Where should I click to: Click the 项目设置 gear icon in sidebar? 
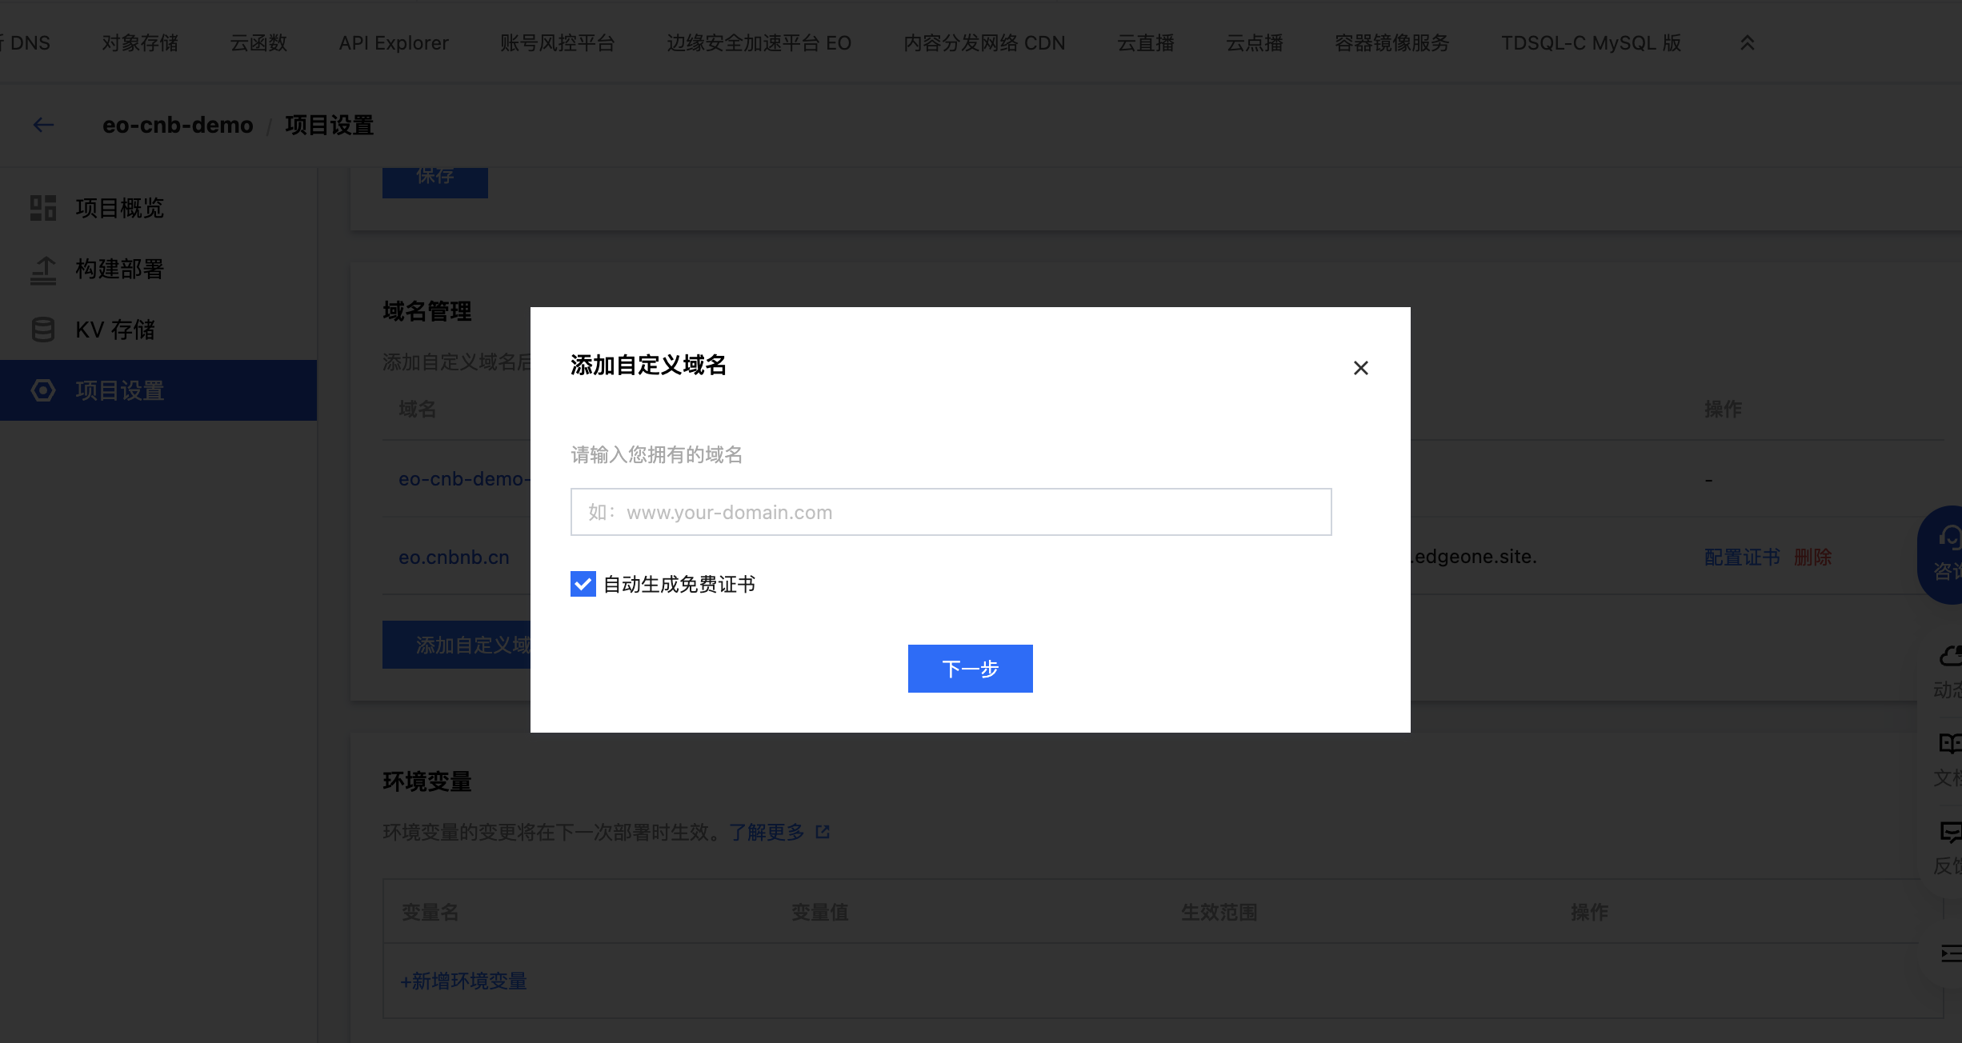click(43, 390)
